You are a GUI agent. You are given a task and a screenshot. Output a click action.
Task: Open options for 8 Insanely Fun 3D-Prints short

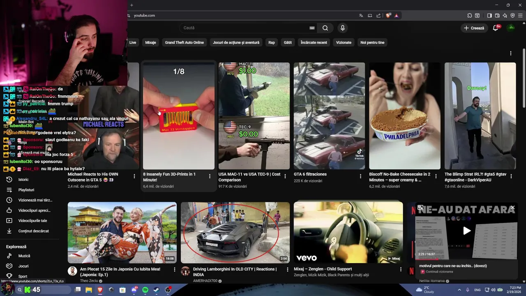coord(210,176)
